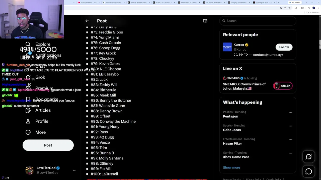Click Show more under What's happening
Screen dimensions: 321x180
pyautogui.click(x=231, y=167)
